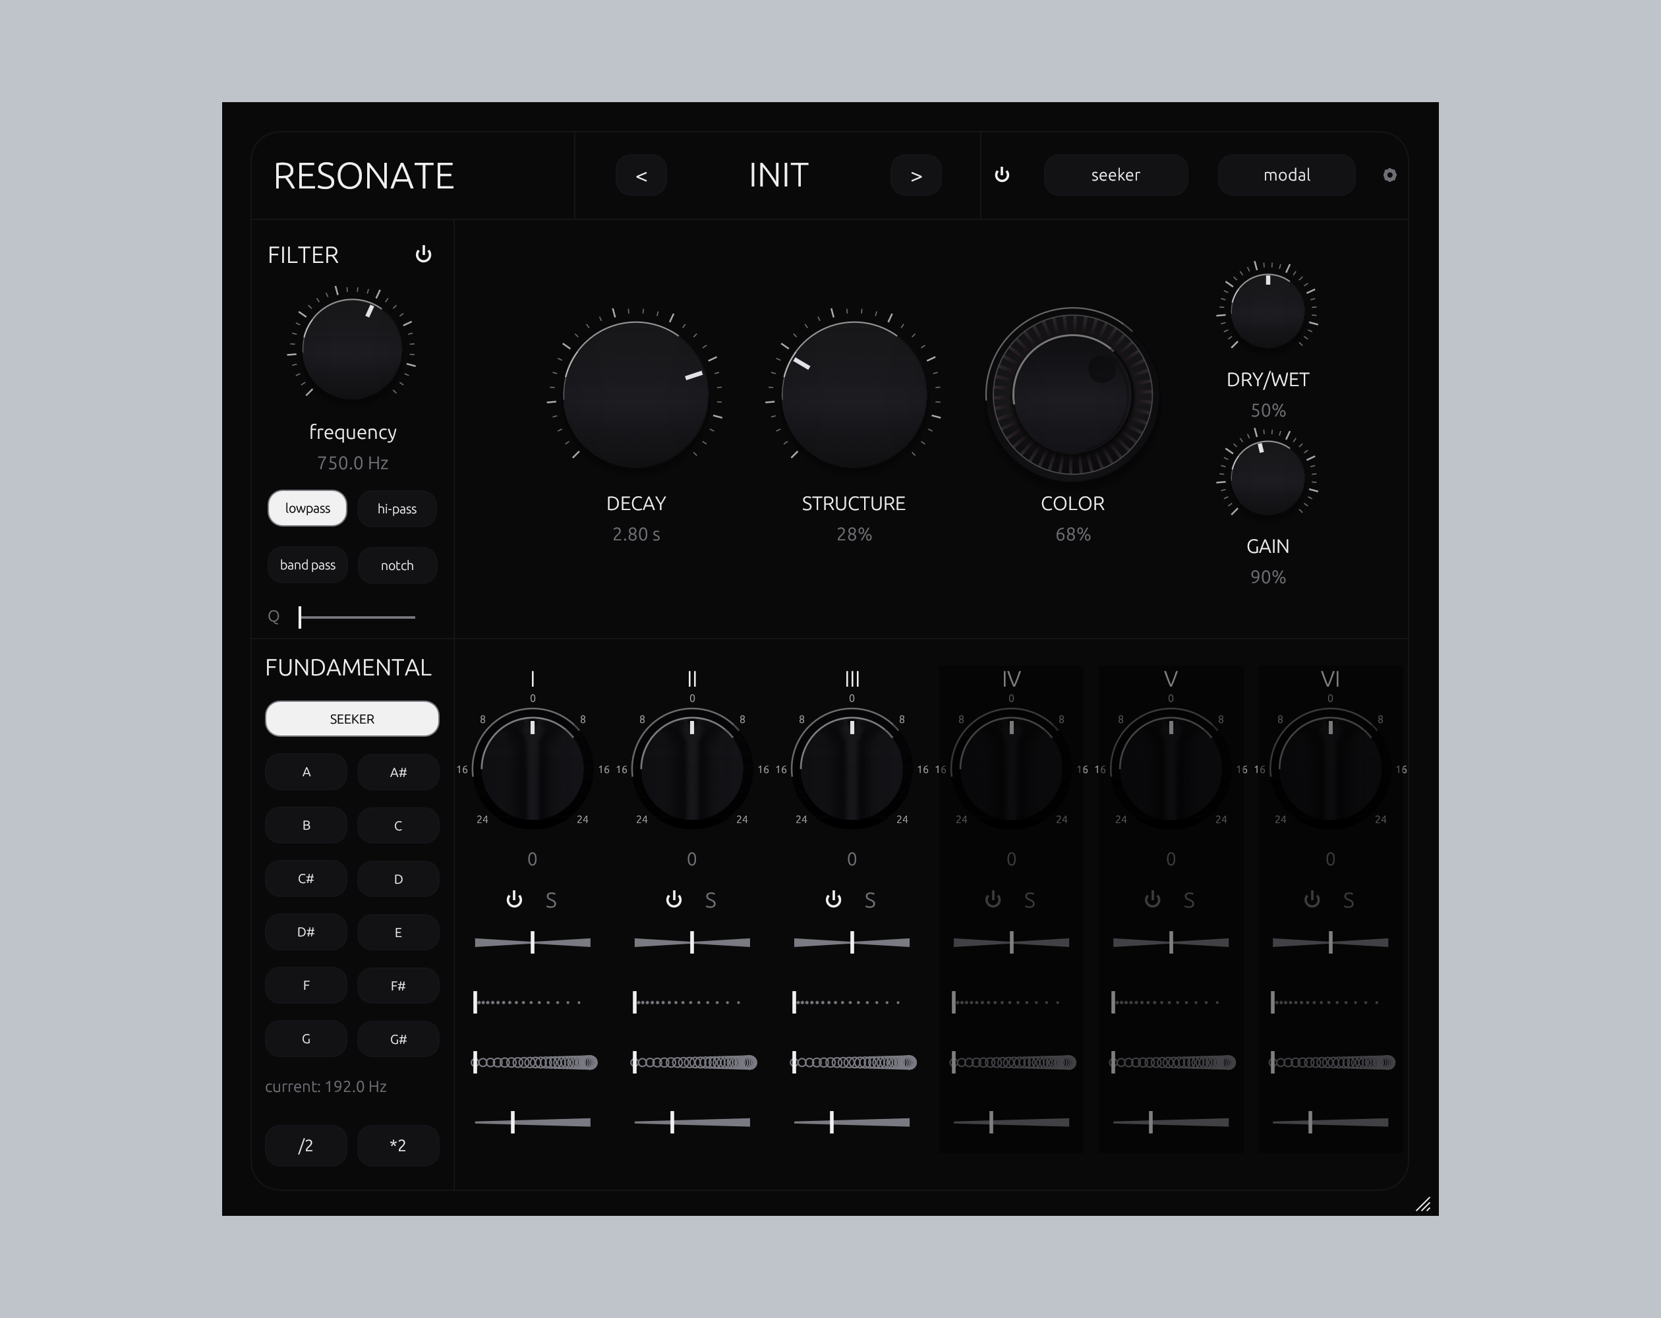Set fundamental note to F#
This screenshot has width=1661, height=1318.
(398, 985)
